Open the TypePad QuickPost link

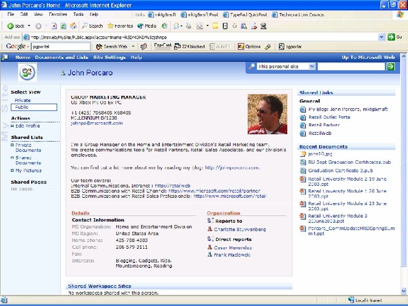245,15
